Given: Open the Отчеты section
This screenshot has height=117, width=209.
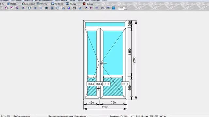Looking at the screenshot, I should (x=42, y=4).
